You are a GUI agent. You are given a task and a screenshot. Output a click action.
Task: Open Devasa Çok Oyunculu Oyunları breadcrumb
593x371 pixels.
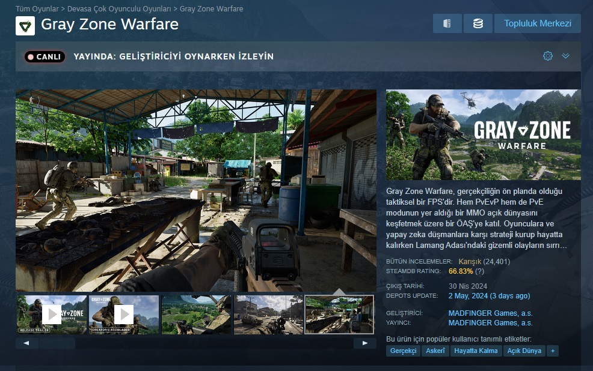[119, 8]
